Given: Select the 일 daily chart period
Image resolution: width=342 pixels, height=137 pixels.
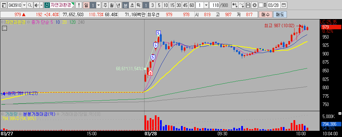Looking at the screenshot, I should [86, 5].
